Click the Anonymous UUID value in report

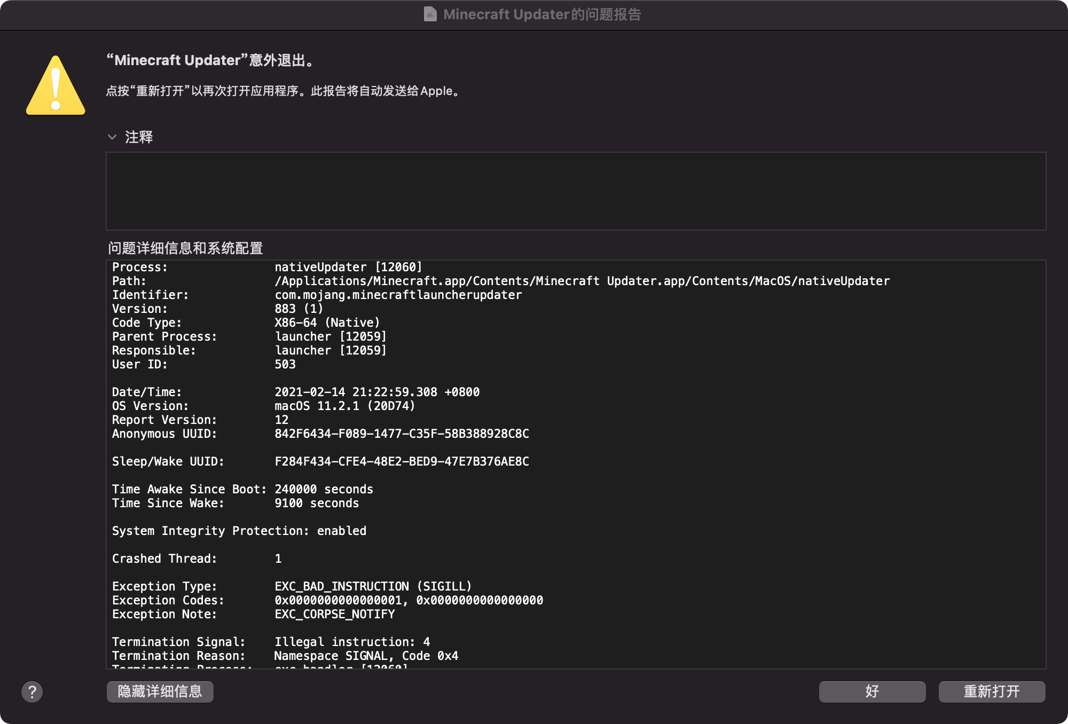point(402,434)
